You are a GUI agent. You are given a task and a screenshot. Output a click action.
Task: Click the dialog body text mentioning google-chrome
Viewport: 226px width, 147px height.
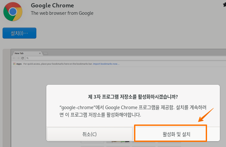133,111
